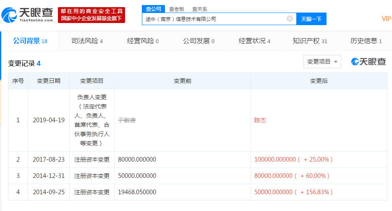Click the value 19468.050000
This screenshot has width=392, height=211.
tap(137, 192)
